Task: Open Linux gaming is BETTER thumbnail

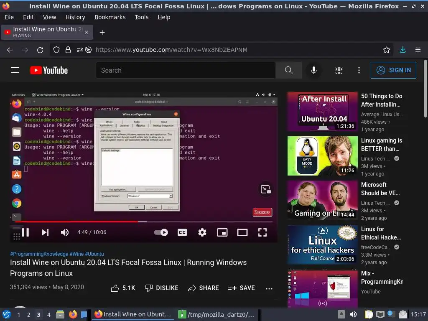Action: click(322, 156)
